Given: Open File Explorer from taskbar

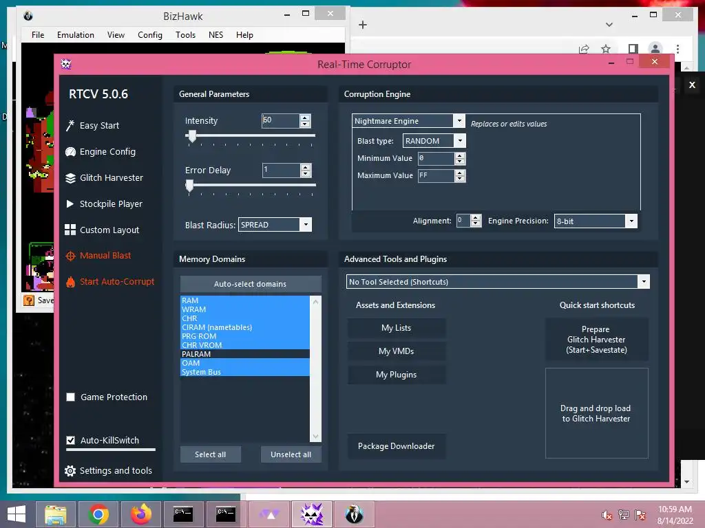Looking at the screenshot, I should coord(56,514).
